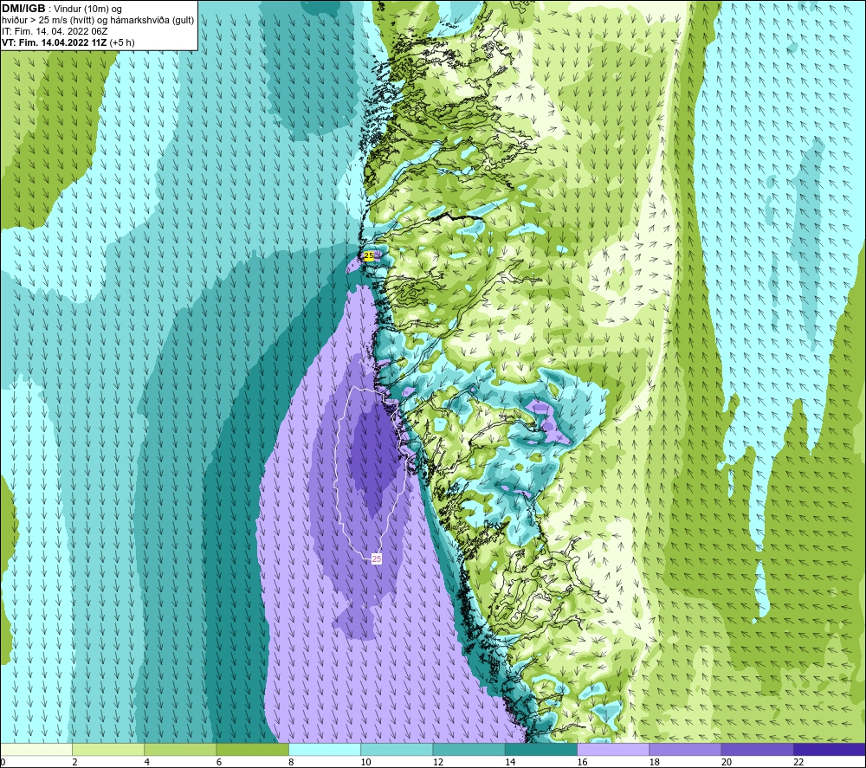Click the 'hviður > 25 m/s' legend description line
Image resolution: width=866 pixels, height=768 pixels.
click(98, 21)
